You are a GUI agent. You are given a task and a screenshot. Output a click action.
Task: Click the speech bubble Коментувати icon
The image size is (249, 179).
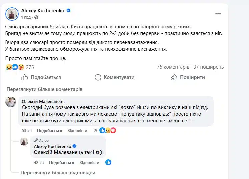pyautogui.click(x=98, y=77)
